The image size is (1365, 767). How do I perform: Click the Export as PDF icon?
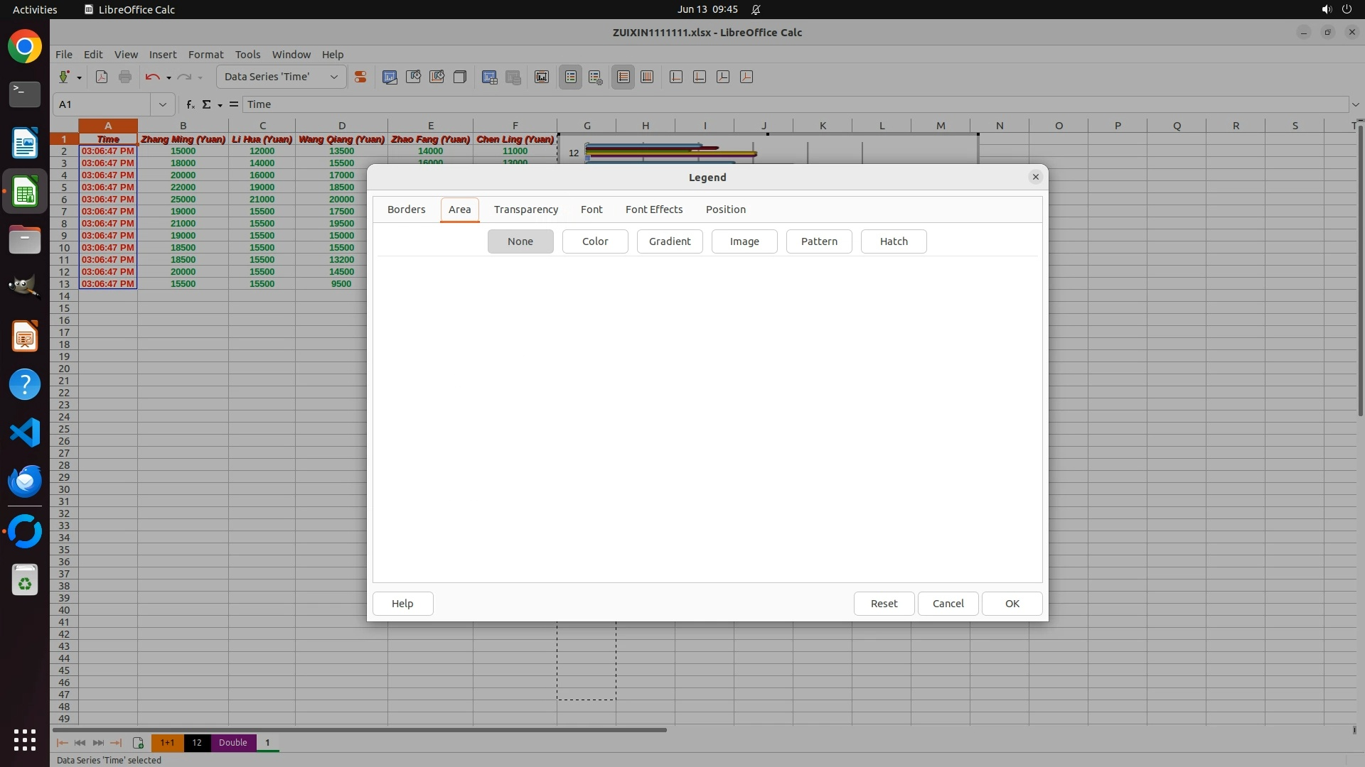(102, 77)
